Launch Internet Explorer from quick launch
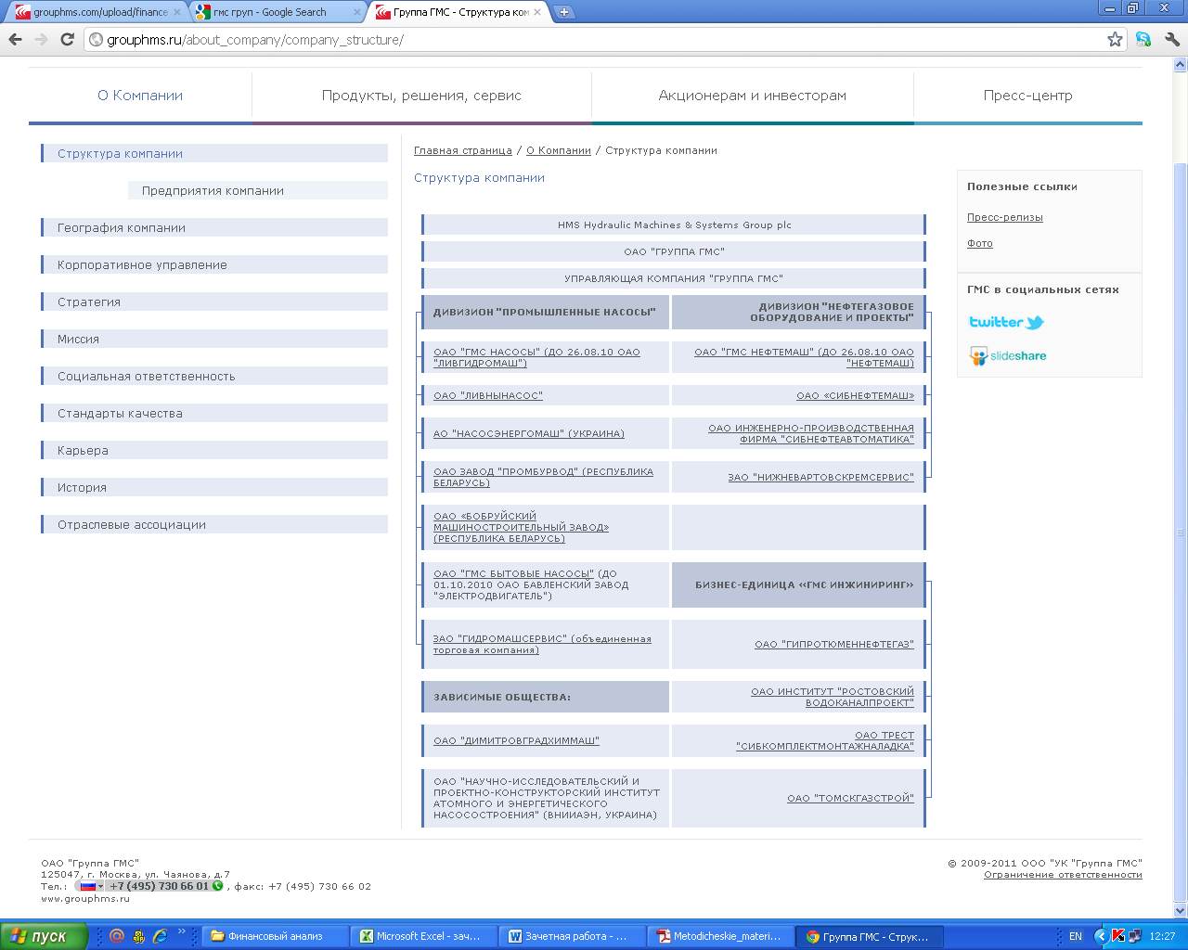Viewport: 1188px width, 950px height. click(x=160, y=936)
